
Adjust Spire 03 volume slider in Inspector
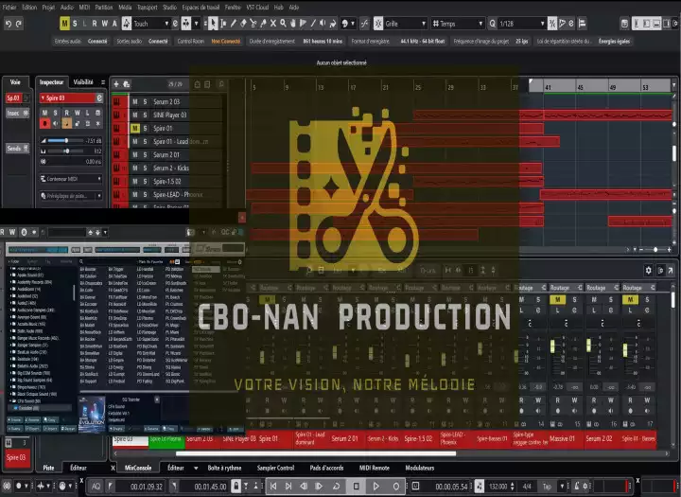(x=66, y=140)
